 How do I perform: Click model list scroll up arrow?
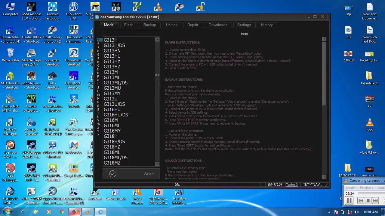tap(157, 40)
